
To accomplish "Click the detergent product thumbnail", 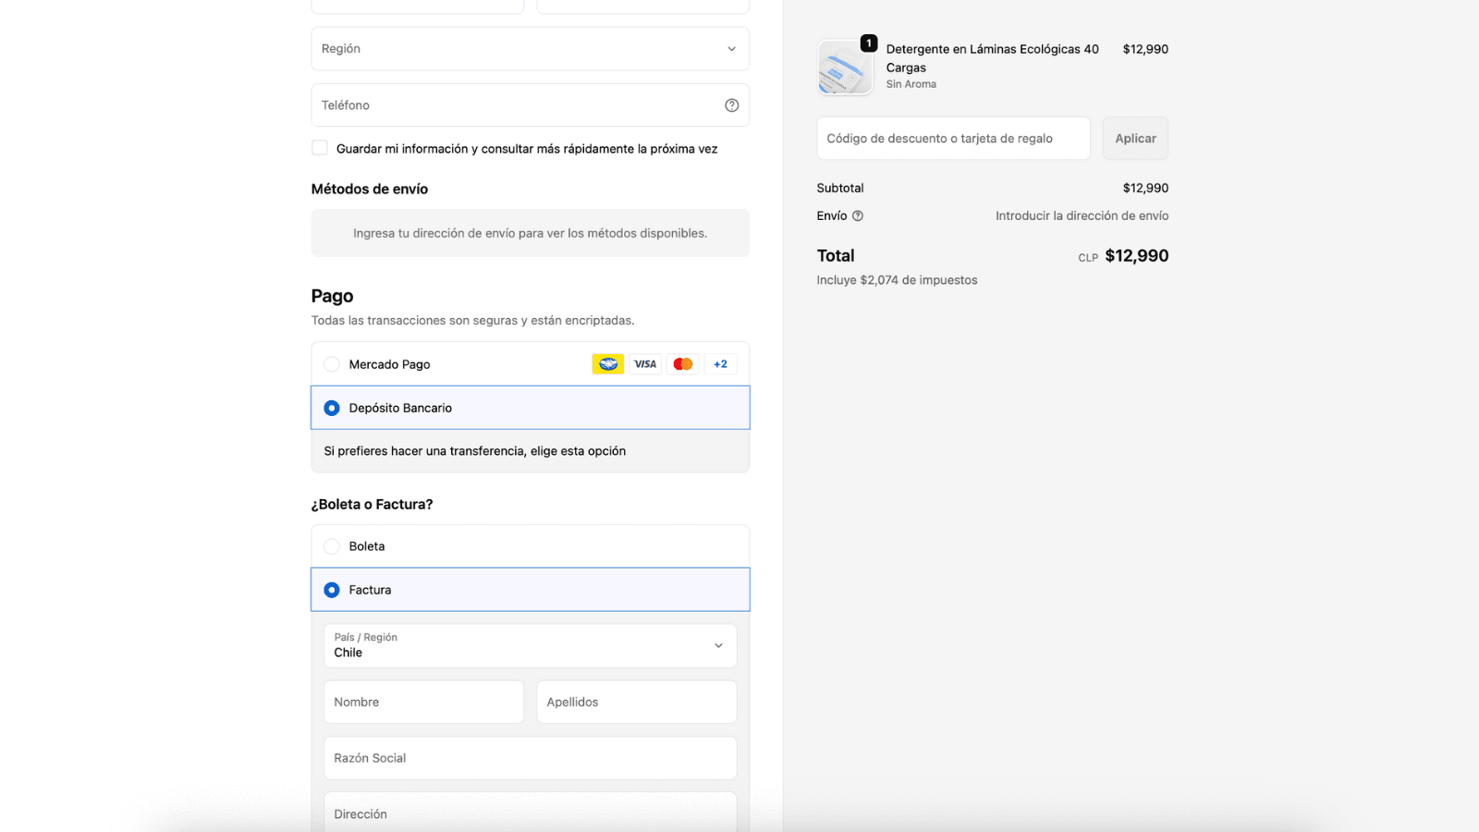I will click(x=844, y=67).
